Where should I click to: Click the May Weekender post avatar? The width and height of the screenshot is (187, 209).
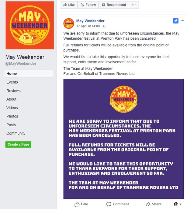tap(69, 23)
